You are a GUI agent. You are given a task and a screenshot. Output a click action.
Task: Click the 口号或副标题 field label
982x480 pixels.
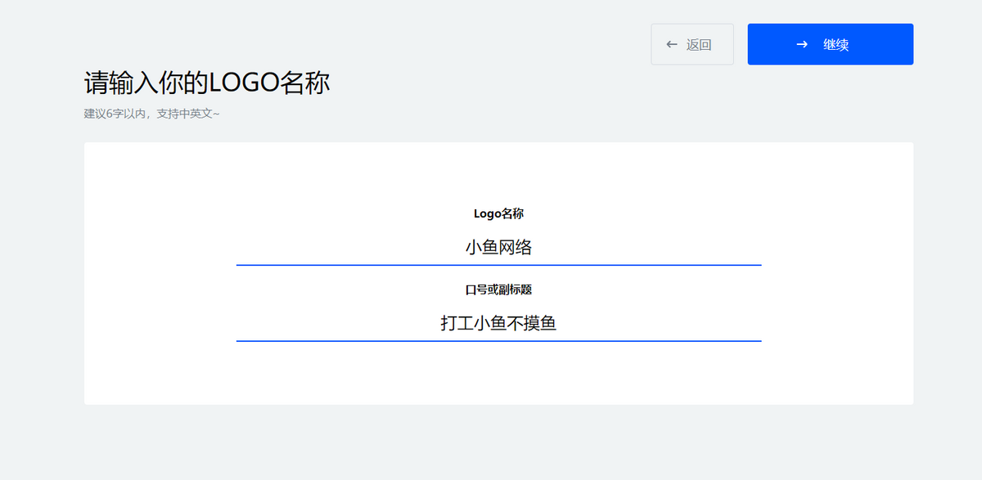click(498, 289)
